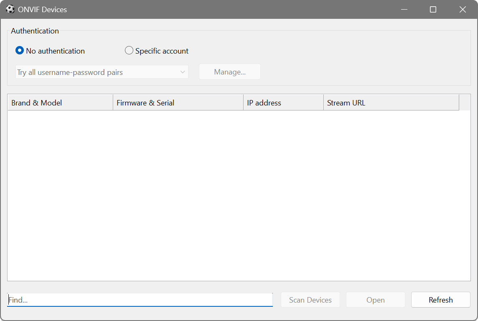Screen dimensions: 478x321
Task: Sort devices by IP address column
Action: pyautogui.click(x=283, y=103)
